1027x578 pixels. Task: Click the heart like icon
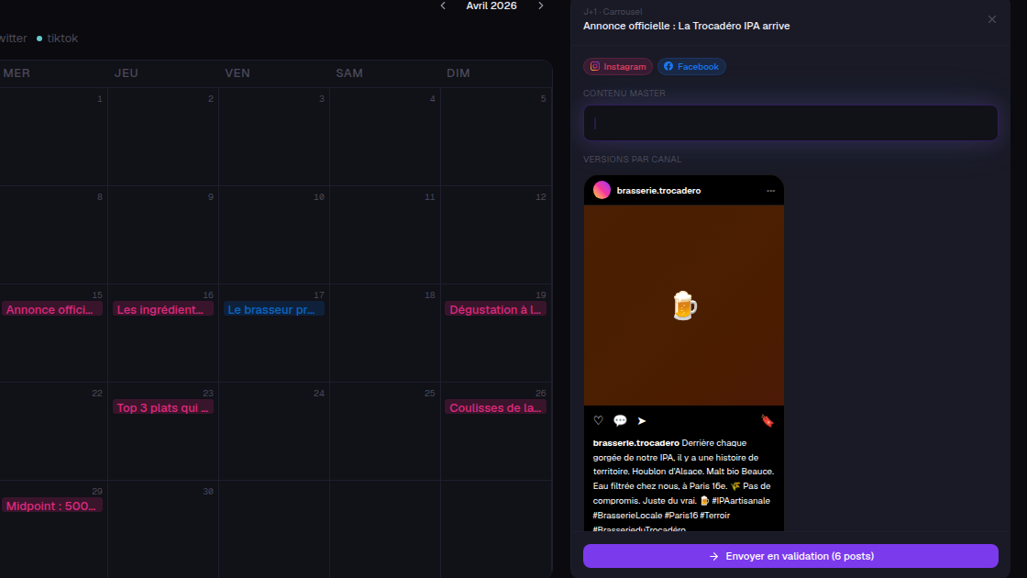[x=598, y=421]
